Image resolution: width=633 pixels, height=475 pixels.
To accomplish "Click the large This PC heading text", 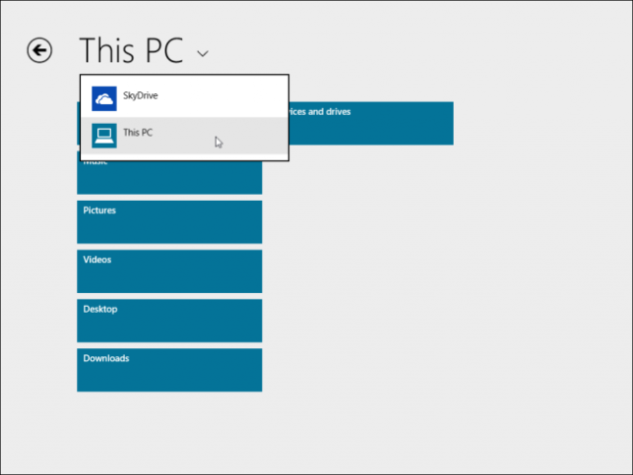I will pos(131,50).
